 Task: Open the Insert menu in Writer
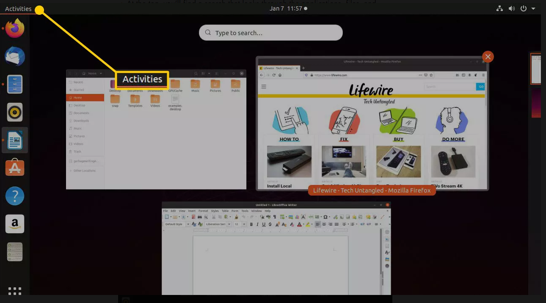click(x=192, y=211)
